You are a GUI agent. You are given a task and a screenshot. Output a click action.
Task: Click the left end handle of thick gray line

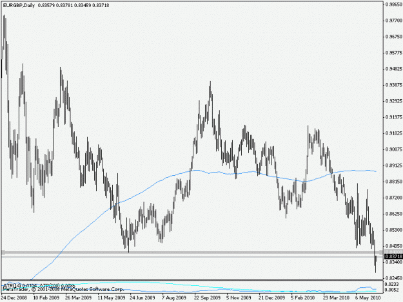point(3,252)
